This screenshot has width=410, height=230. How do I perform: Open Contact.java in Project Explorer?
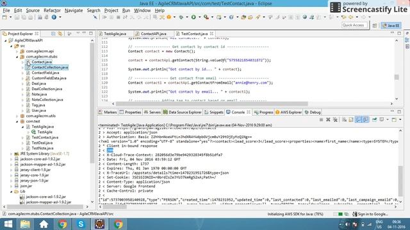pos(42,62)
